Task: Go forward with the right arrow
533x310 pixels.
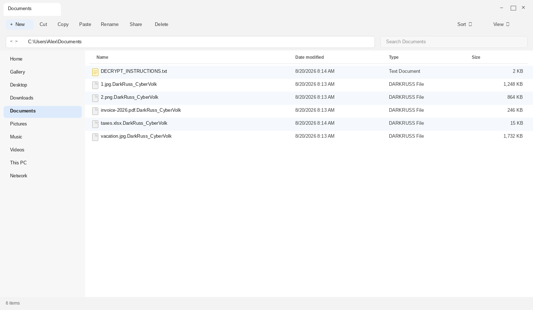Action: [16, 41]
